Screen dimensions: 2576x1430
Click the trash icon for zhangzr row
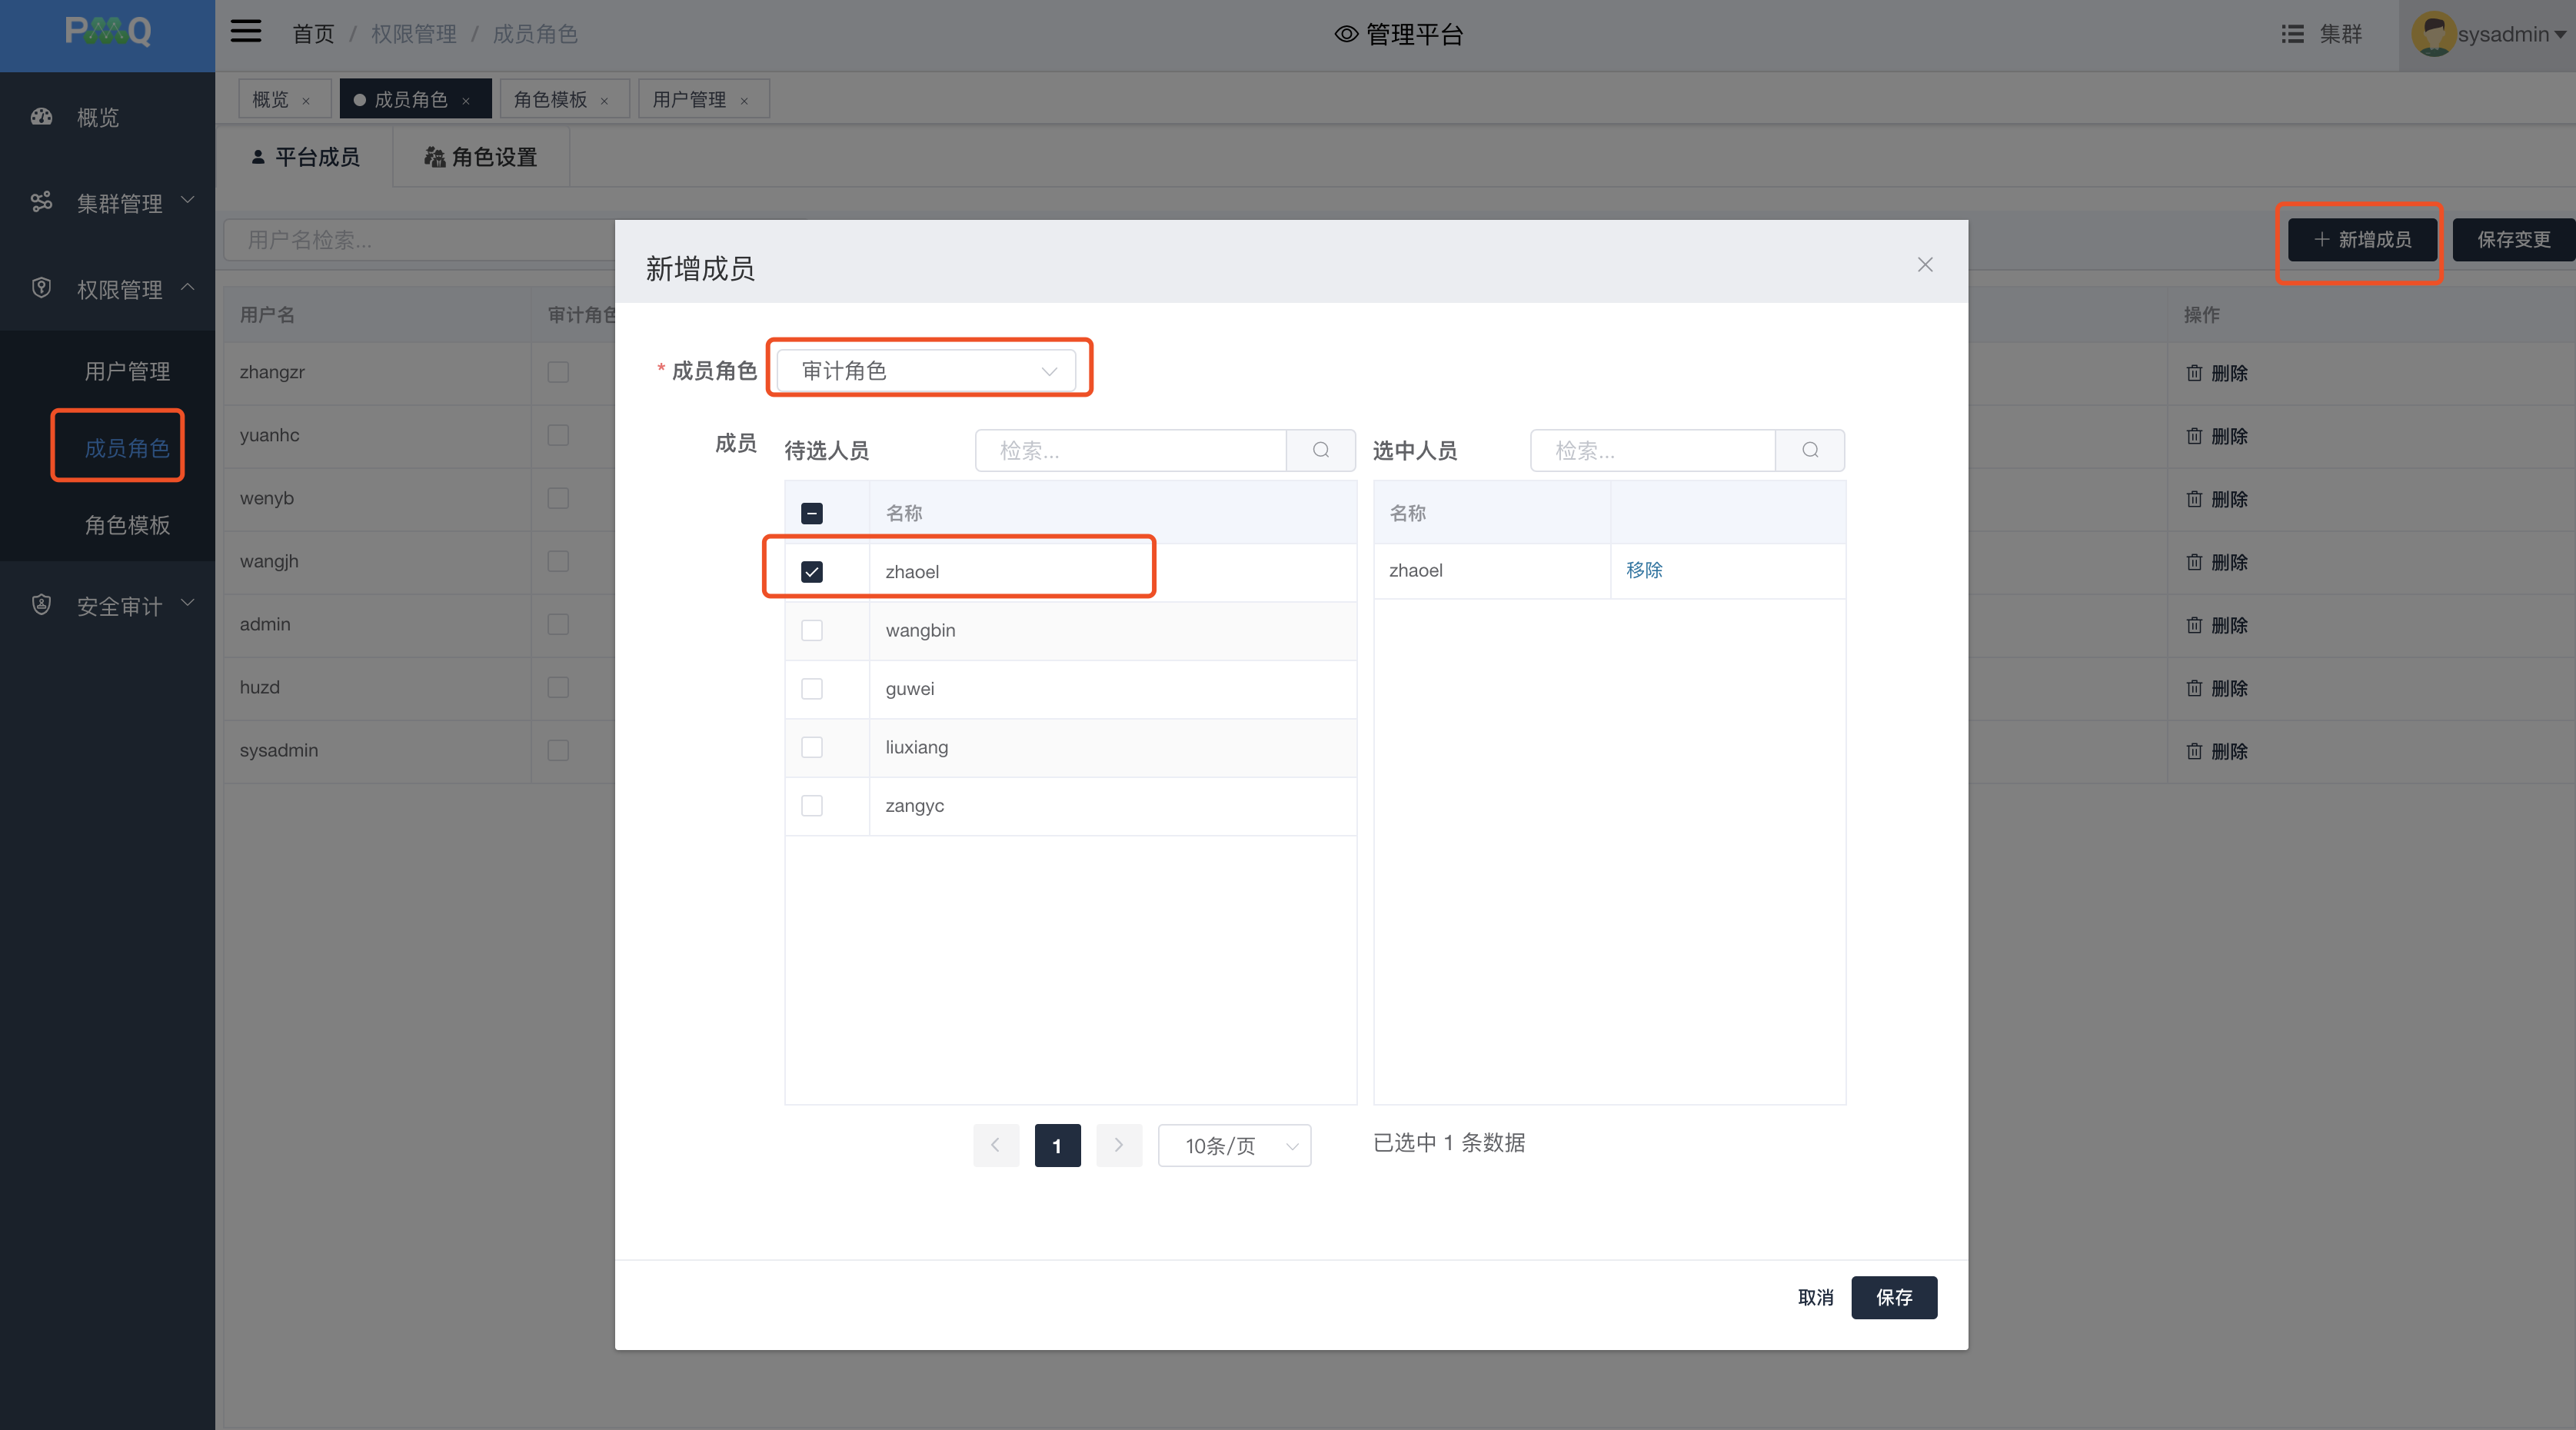(x=2193, y=373)
